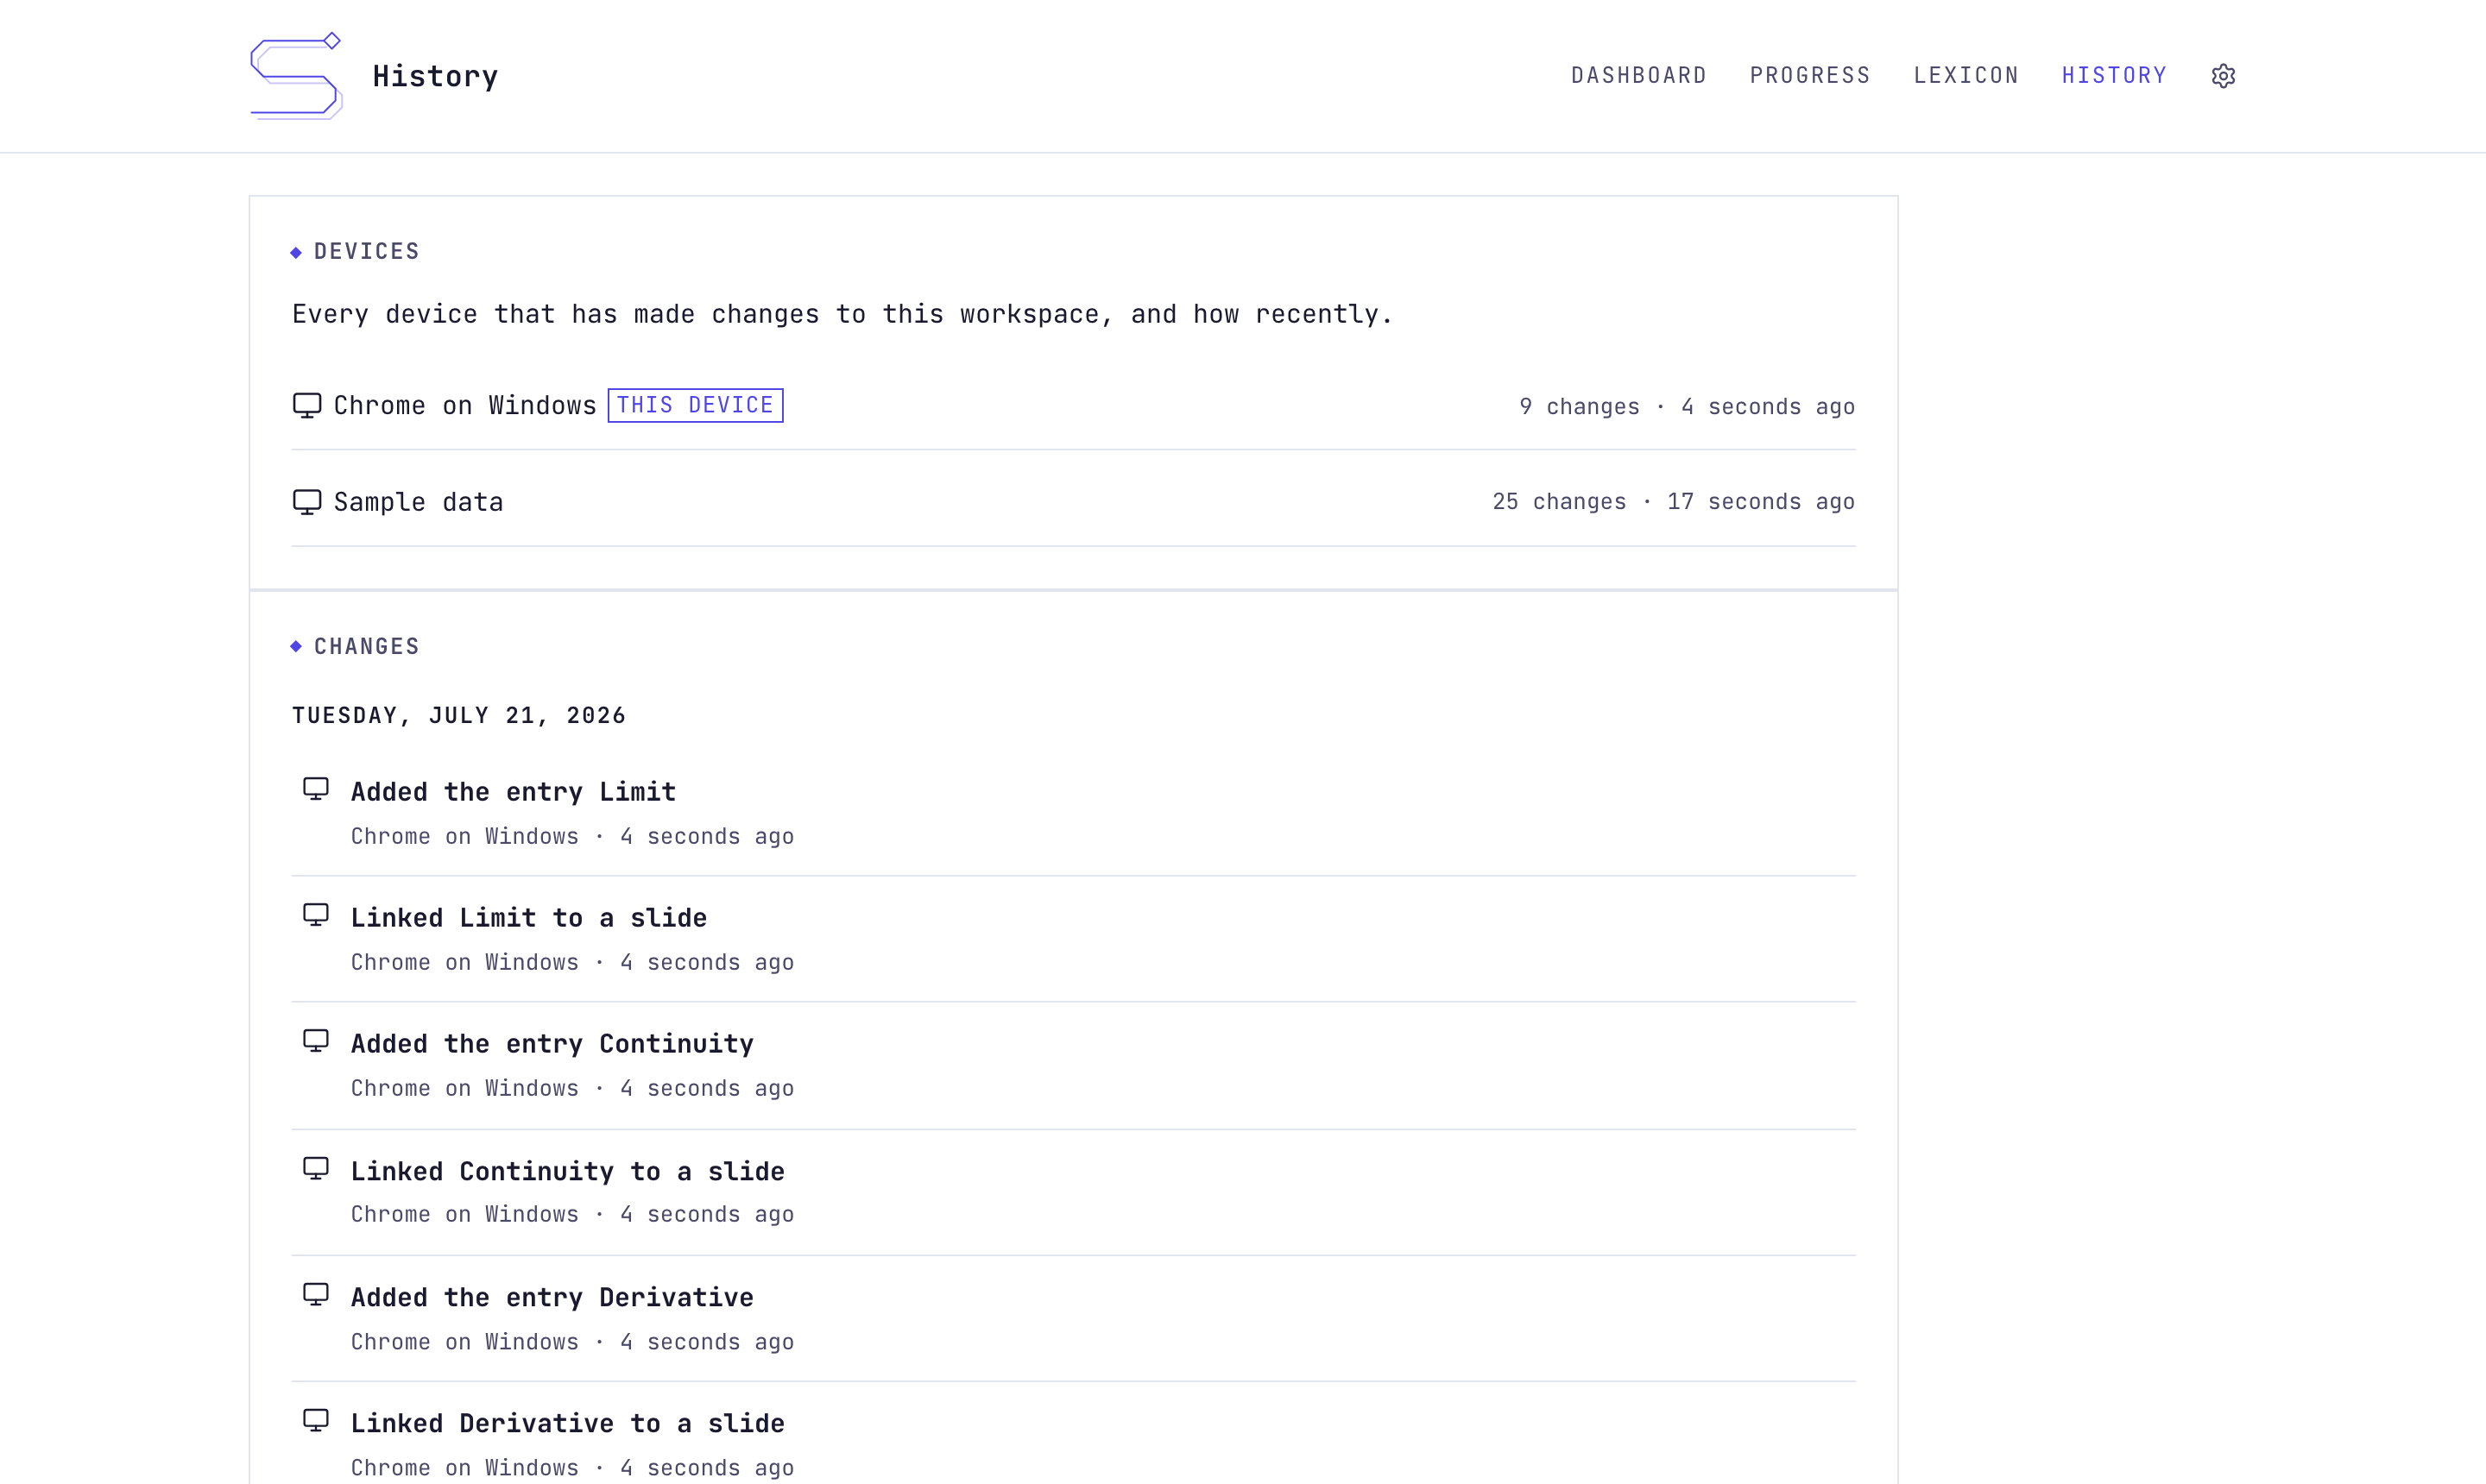
Task: Open the 'Linked Continuity to a slide' change
Action: [567, 1171]
